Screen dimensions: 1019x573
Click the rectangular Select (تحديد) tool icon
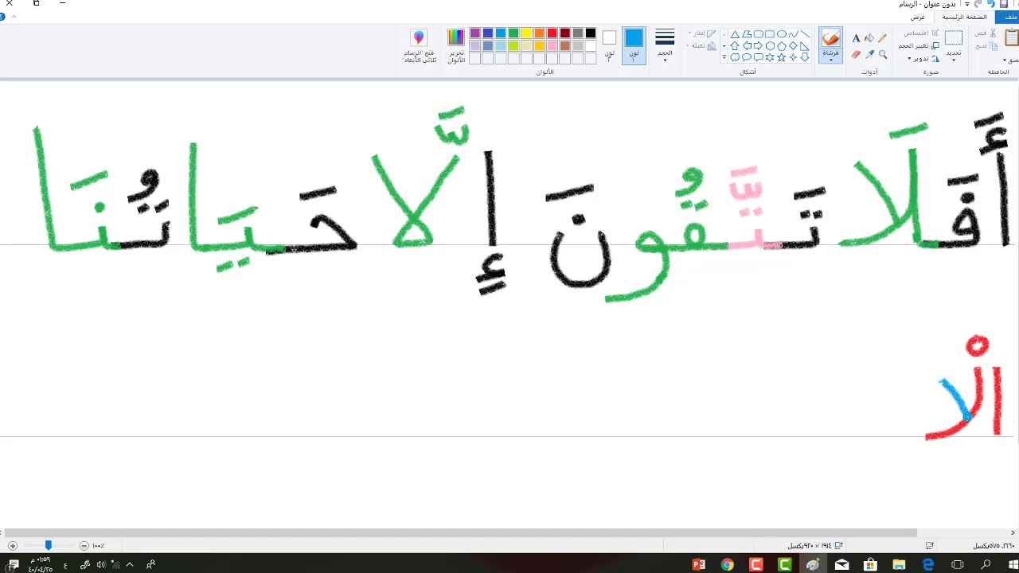tap(954, 37)
